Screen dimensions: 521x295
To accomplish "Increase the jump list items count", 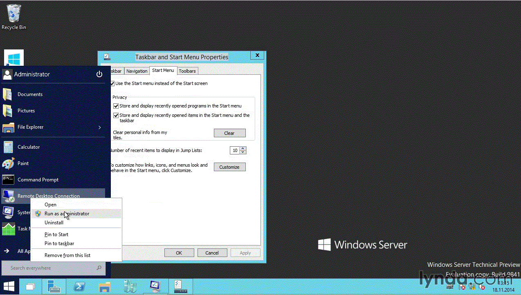I will tap(243, 148).
